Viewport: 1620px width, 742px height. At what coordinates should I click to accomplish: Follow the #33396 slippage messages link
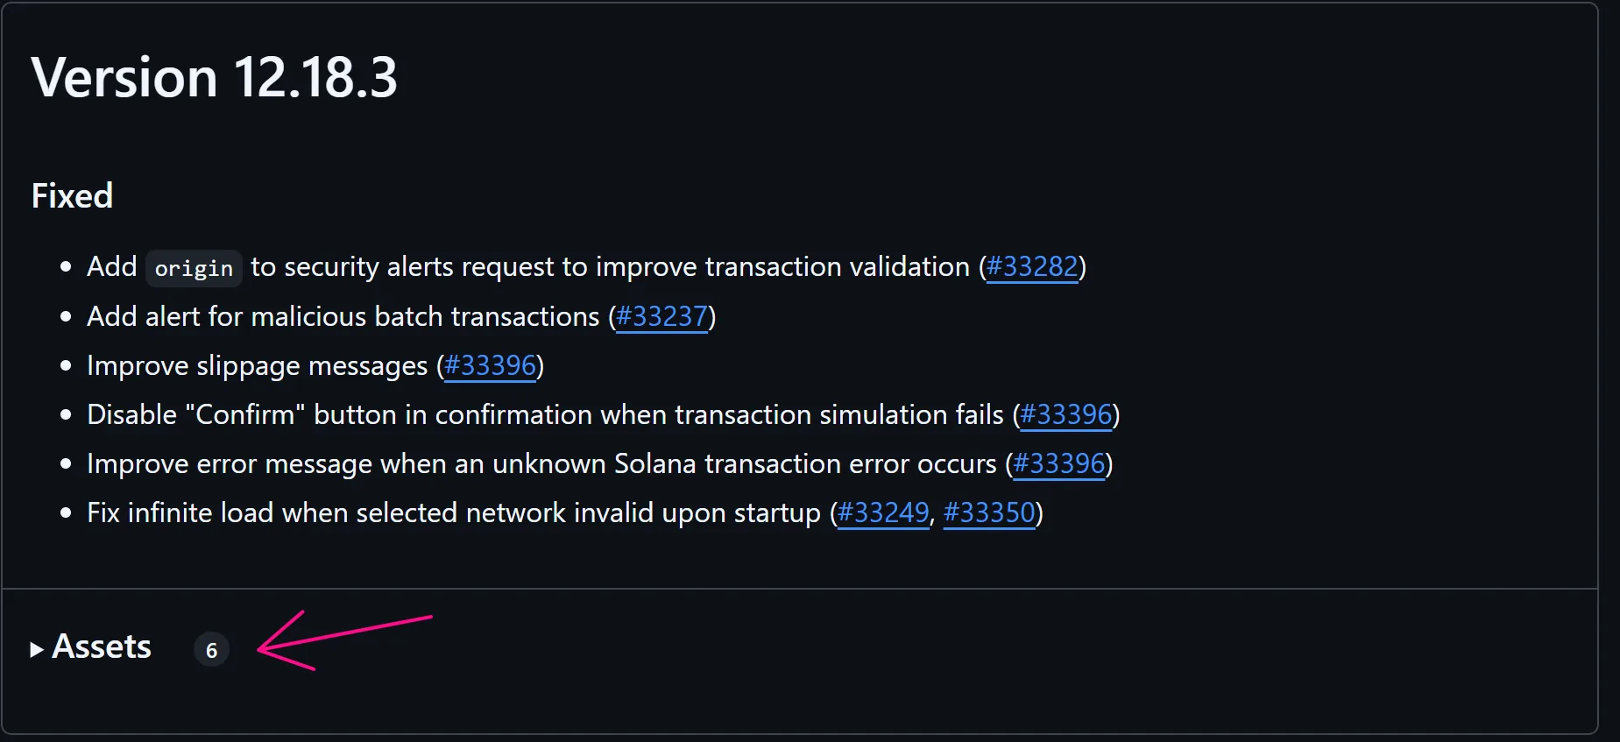pyautogui.click(x=491, y=366)
